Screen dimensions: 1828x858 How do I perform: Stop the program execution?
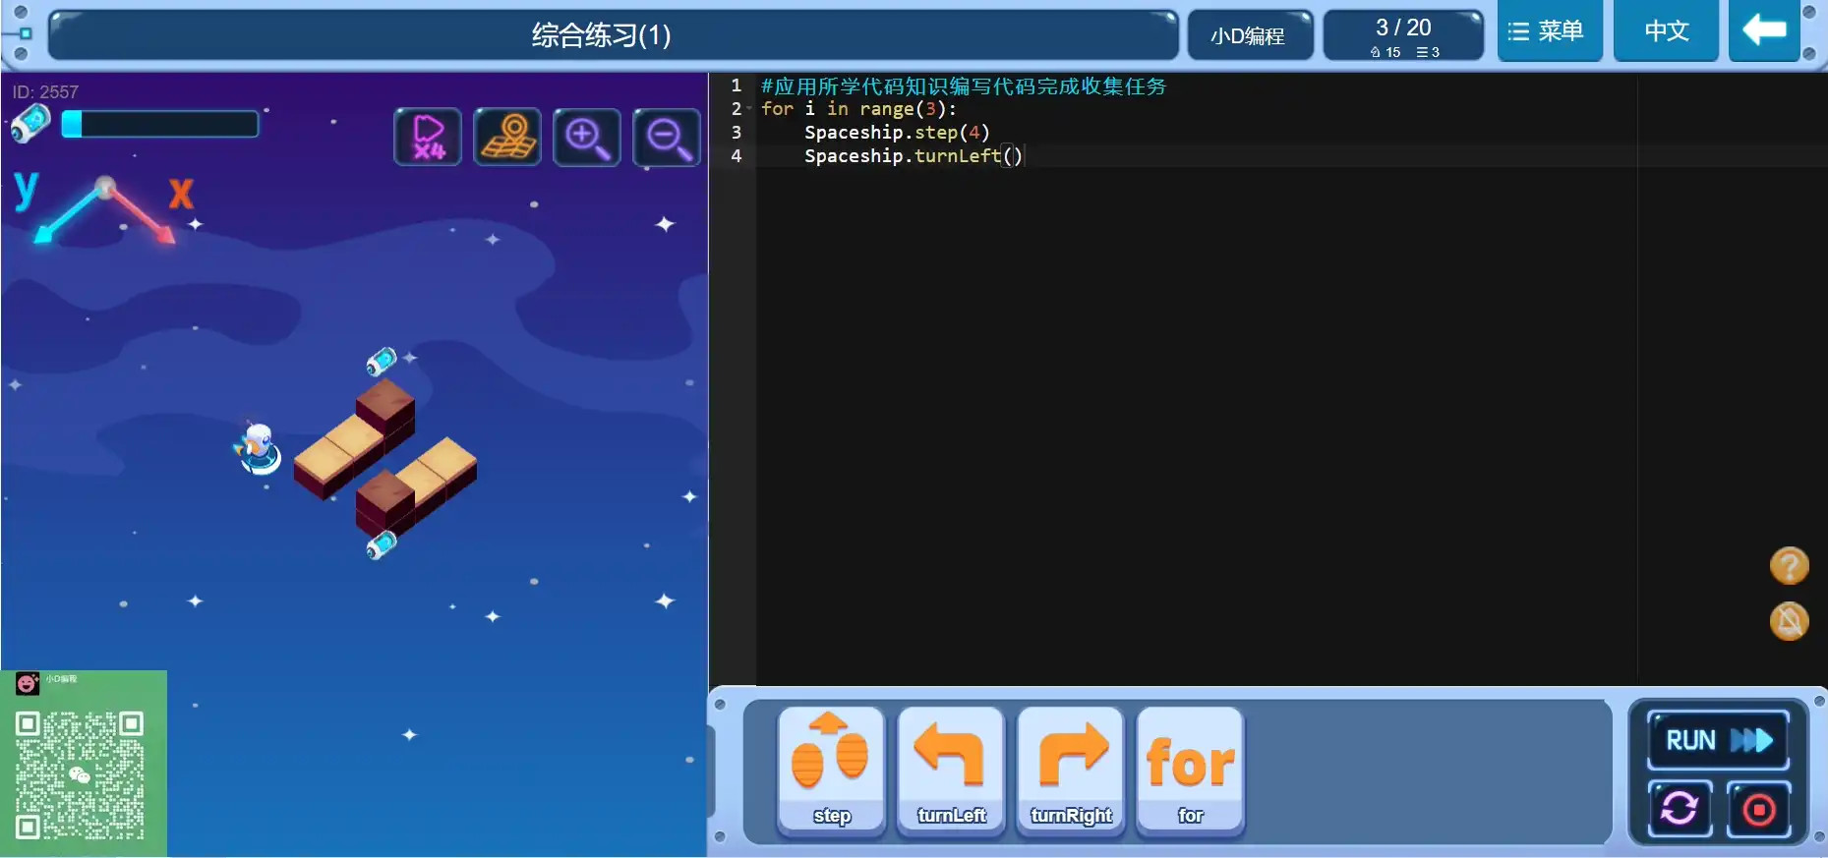click(1758, 809)
